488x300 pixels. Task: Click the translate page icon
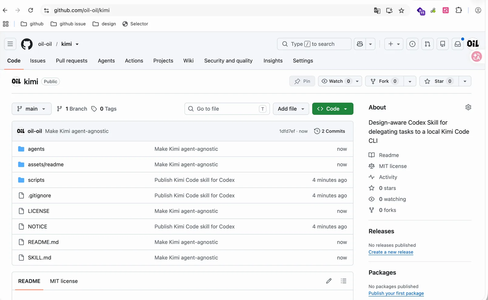(x=377, y=11)
